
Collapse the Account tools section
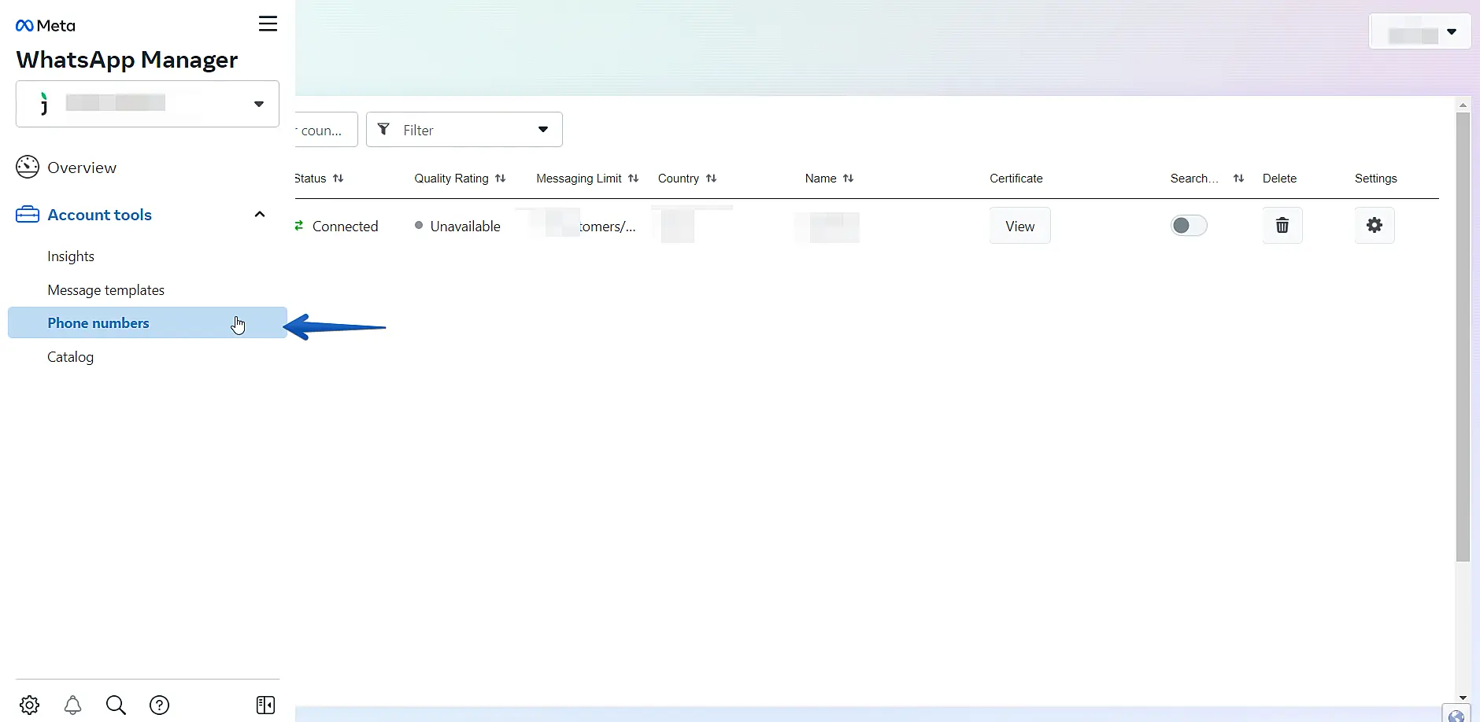259,215
